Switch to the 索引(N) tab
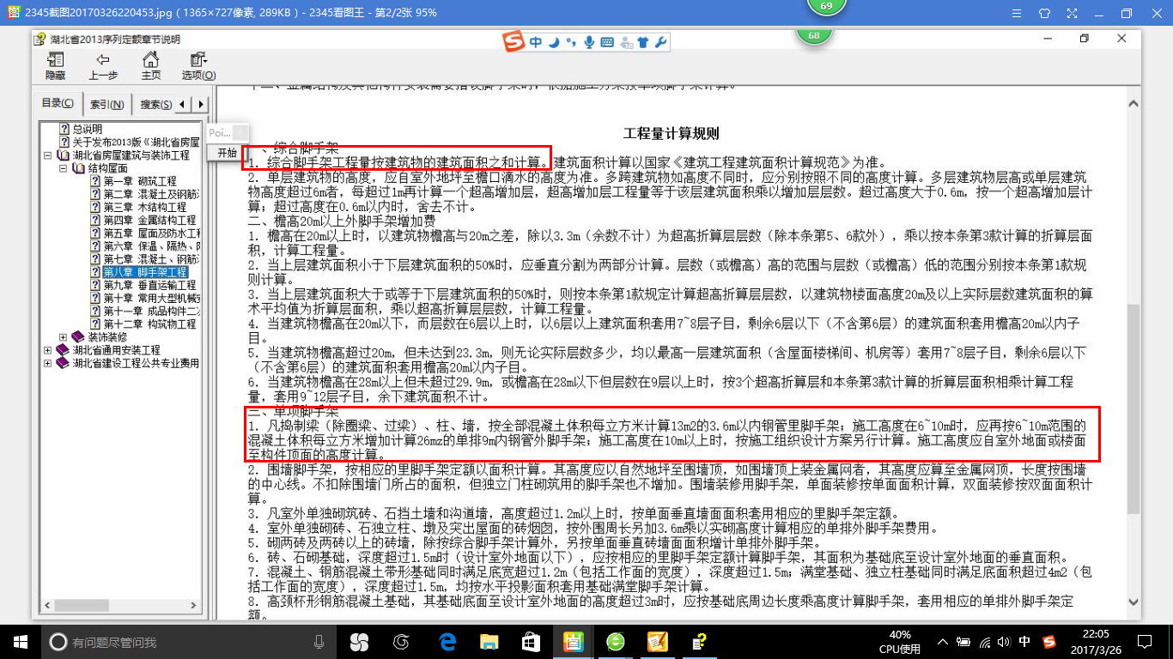The height and width of the screenshot is (659, 1173). tap(107, 105)
